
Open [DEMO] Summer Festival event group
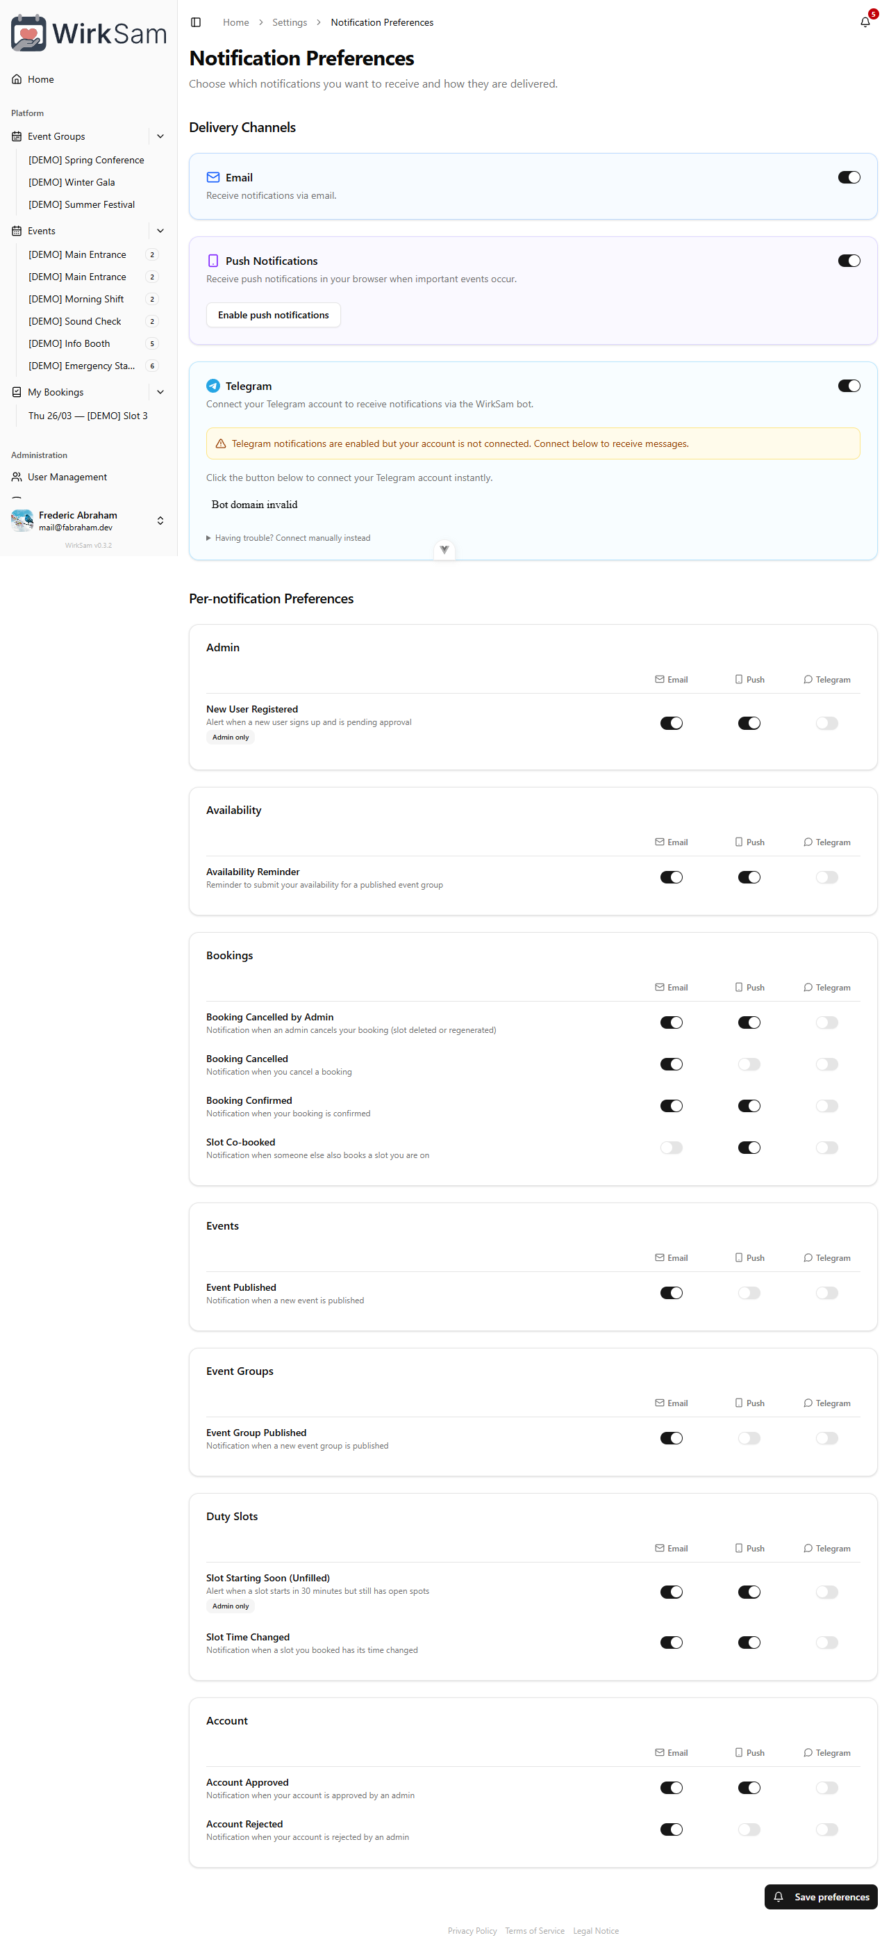81,205
